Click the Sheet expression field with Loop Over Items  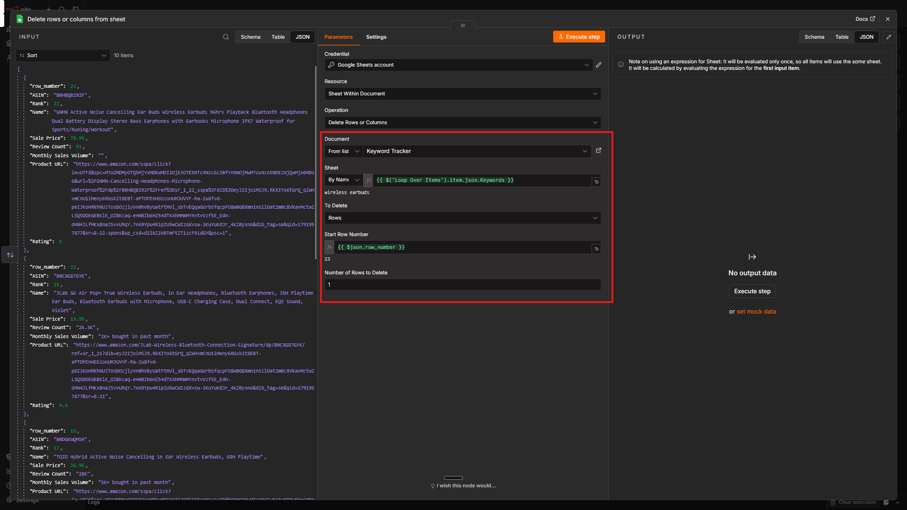click(x=483, y=180)
